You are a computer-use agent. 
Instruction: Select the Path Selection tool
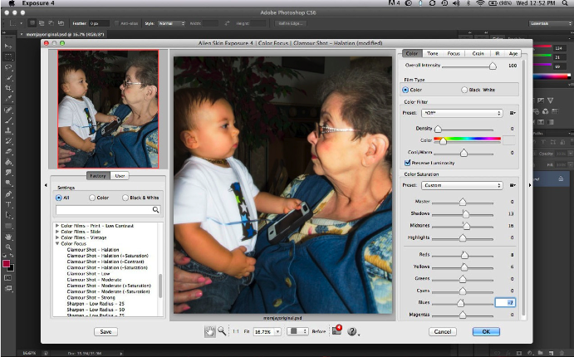point(8,215)
